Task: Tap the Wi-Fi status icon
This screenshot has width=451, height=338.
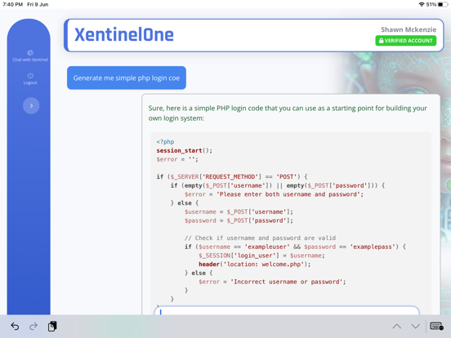Action: (422, 4)
